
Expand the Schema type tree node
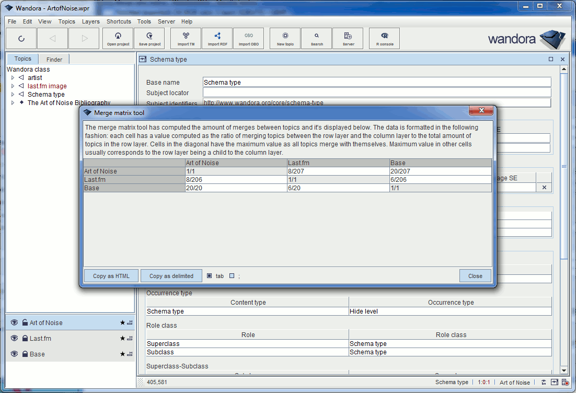(13, 94)
